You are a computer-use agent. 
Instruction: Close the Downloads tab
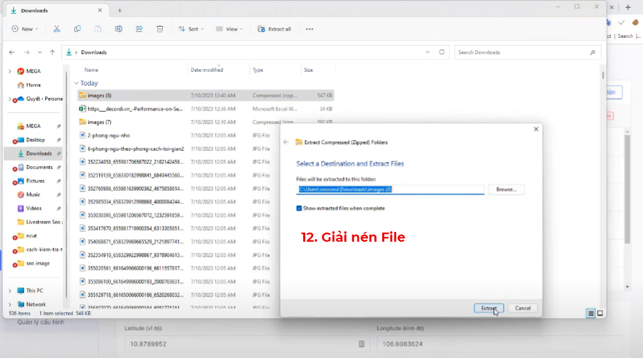click(100, 10)
